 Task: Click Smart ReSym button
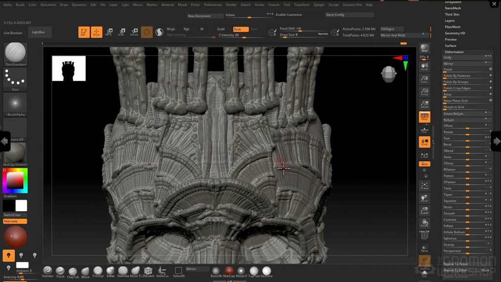pos(467,114)
